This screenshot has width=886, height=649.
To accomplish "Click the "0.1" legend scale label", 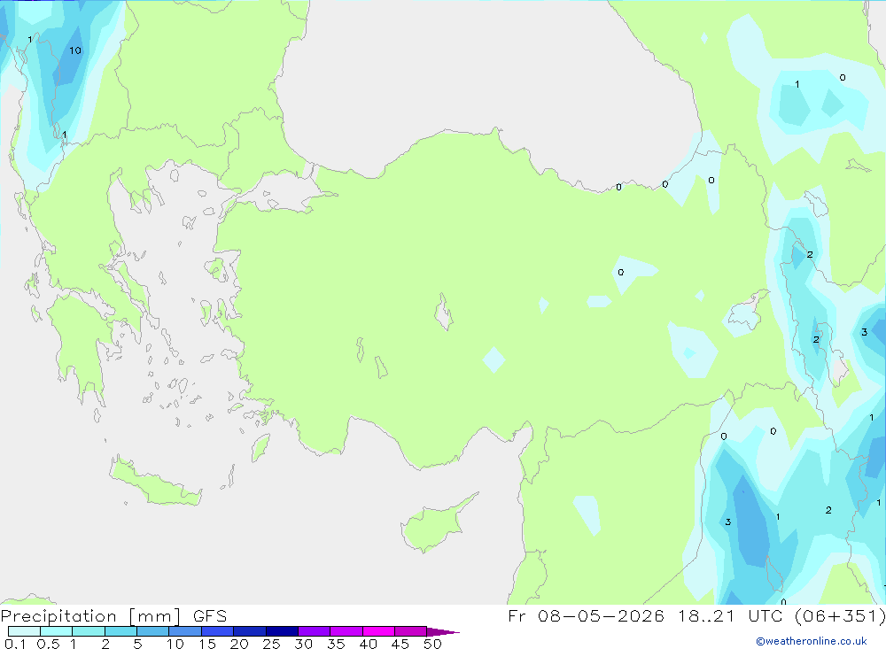I will tap(15, 644).
